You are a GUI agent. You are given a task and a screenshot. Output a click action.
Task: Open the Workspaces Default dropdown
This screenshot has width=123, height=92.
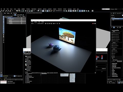(119, 9)
